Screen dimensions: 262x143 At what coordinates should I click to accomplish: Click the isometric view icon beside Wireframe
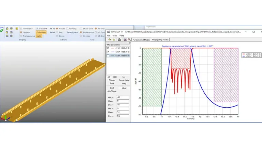(x=17, y=29)
